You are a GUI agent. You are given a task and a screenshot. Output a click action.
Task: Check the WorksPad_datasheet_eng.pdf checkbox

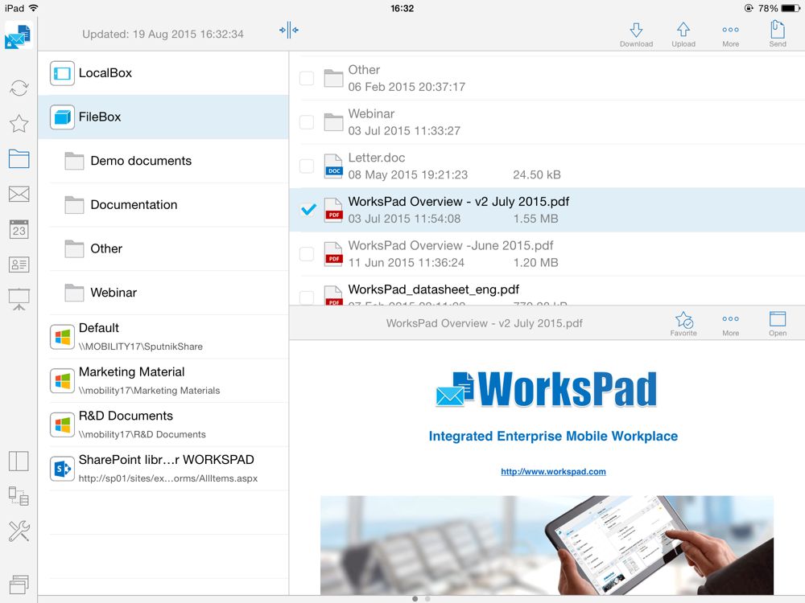tap(307, 297)
